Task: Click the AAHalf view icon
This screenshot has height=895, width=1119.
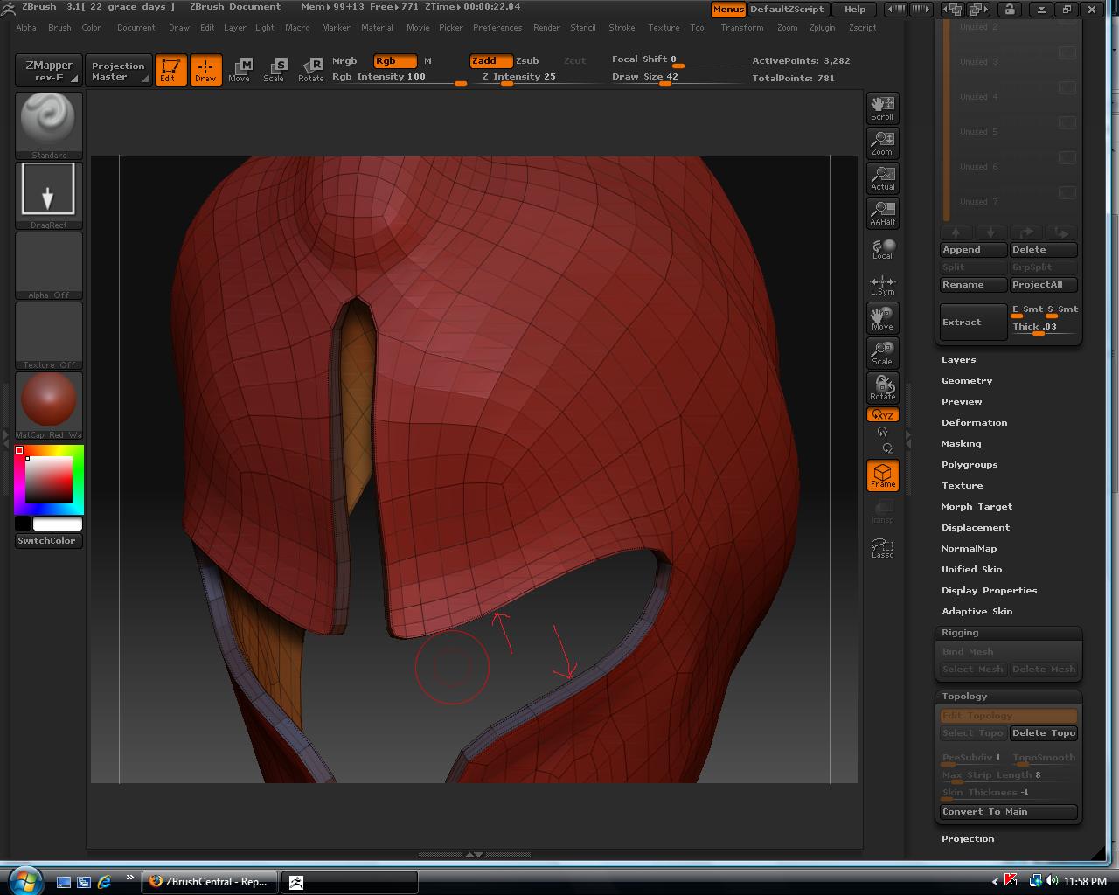Action: pyautogui.click(x=882, y=213)
